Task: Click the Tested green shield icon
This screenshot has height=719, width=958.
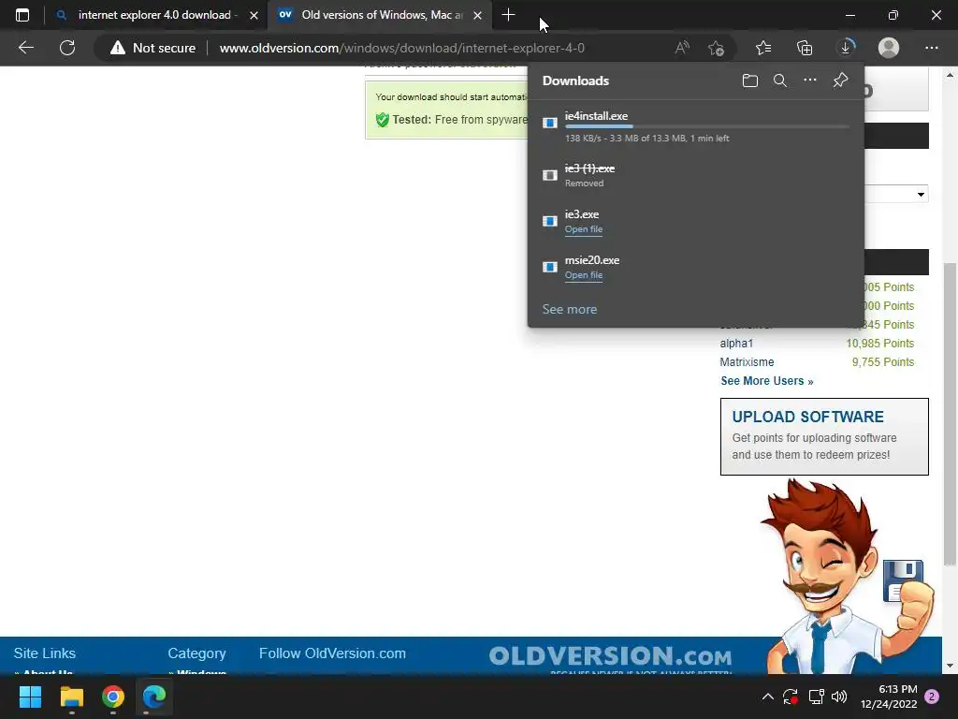Action: coord(383,120)
